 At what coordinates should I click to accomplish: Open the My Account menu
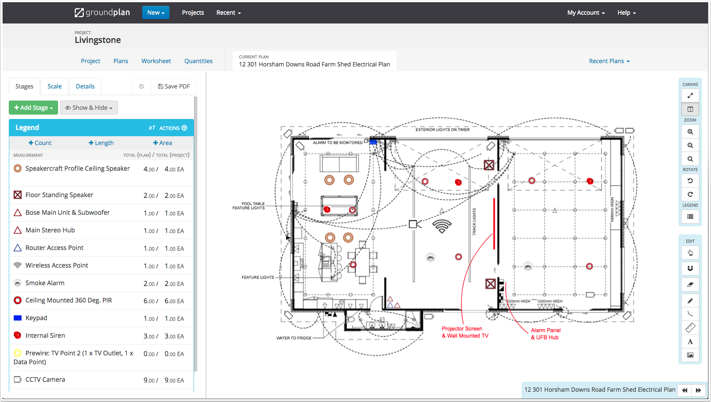(585, 12)
